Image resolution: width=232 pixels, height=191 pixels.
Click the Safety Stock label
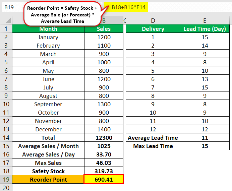pyautogui.click(x=48, y=171)
